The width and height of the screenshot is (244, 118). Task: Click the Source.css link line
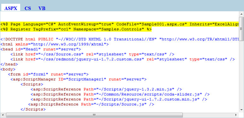click(92, 54)
